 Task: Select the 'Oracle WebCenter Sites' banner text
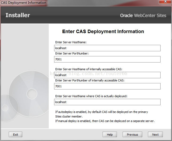143,15
